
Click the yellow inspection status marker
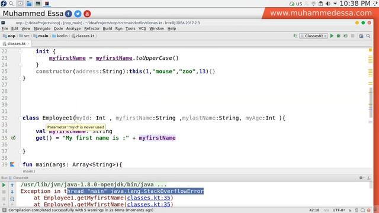(x=370, y=50)
